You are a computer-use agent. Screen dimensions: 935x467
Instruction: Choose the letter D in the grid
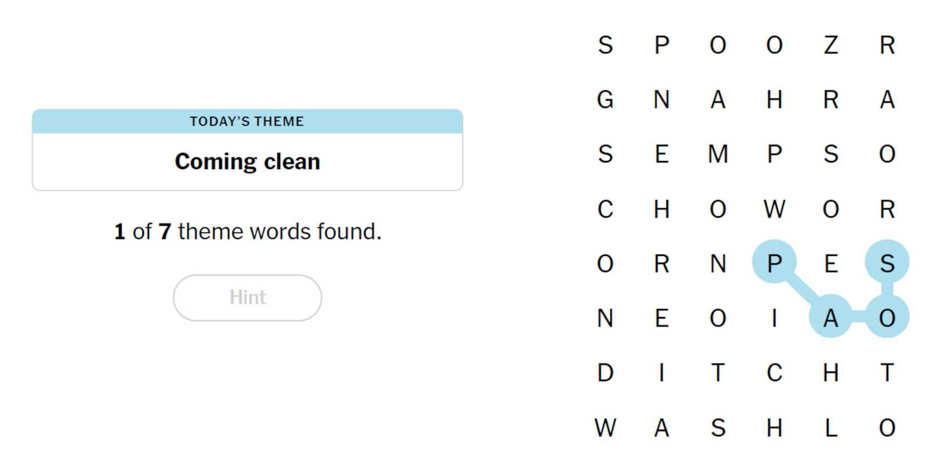tap(605, 373)
